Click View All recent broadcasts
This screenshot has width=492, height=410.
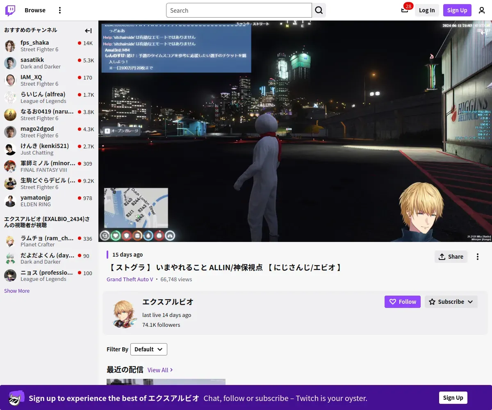pos(160,370)
